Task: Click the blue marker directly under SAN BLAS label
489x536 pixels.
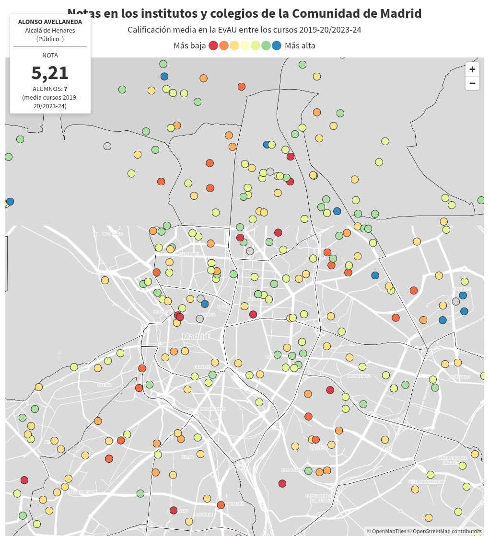Action: point(463,296)
